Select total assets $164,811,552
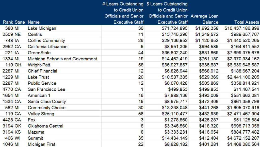Image resolution: width=260 pixels, height=147 pixels. tap(245, 47)
